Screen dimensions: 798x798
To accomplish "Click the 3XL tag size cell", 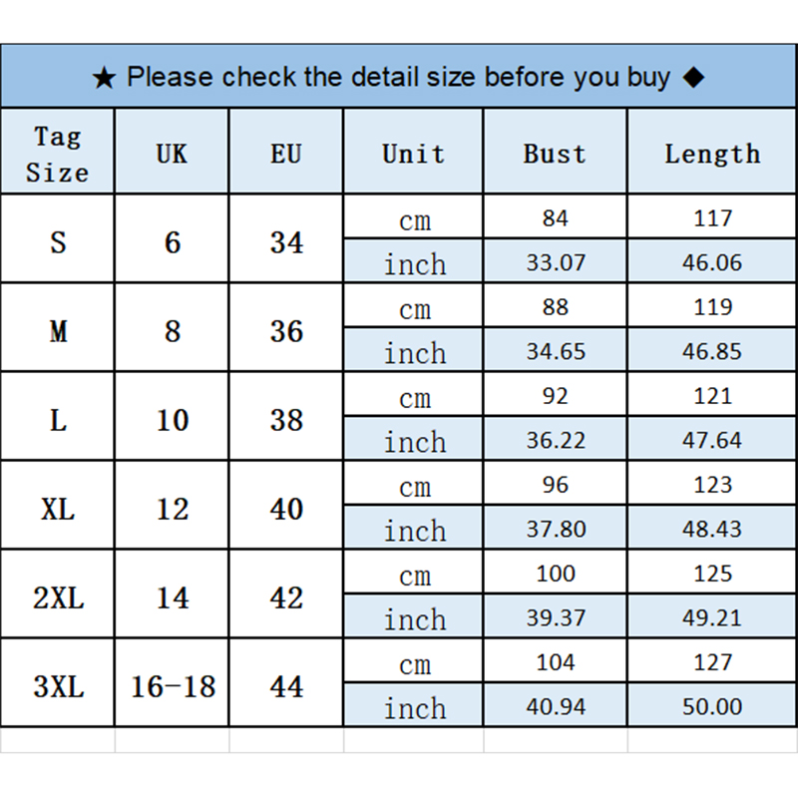I will click(58, 686).
